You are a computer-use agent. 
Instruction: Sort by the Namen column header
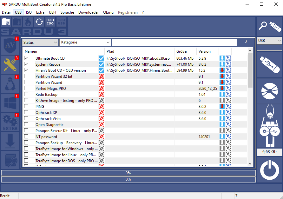(60, 51)
